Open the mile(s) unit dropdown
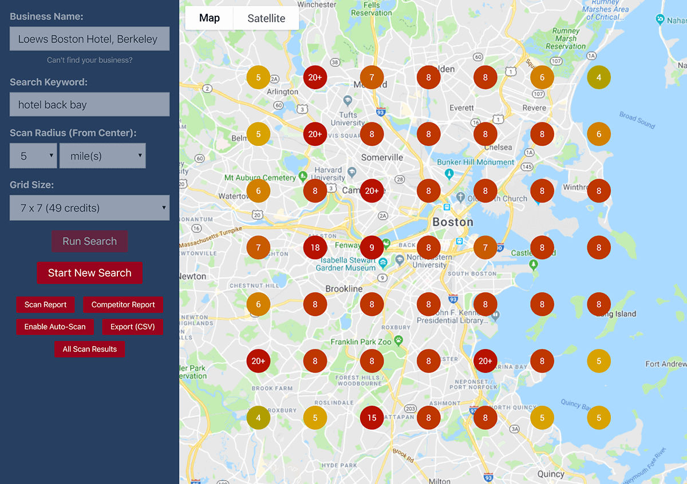 tap(102, 156)
